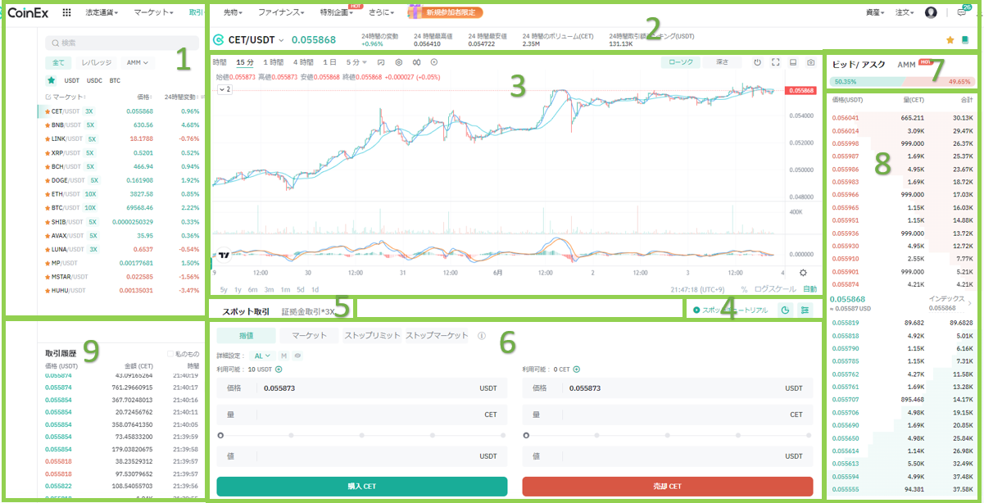Viewport: 984px width, 503px height.
Task: Toggle ログスケール on the chart
Action: pos(775,289)
